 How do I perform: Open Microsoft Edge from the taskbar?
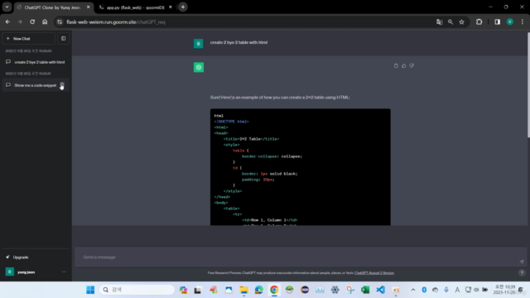pyautogui.click(x=259, y=290)
